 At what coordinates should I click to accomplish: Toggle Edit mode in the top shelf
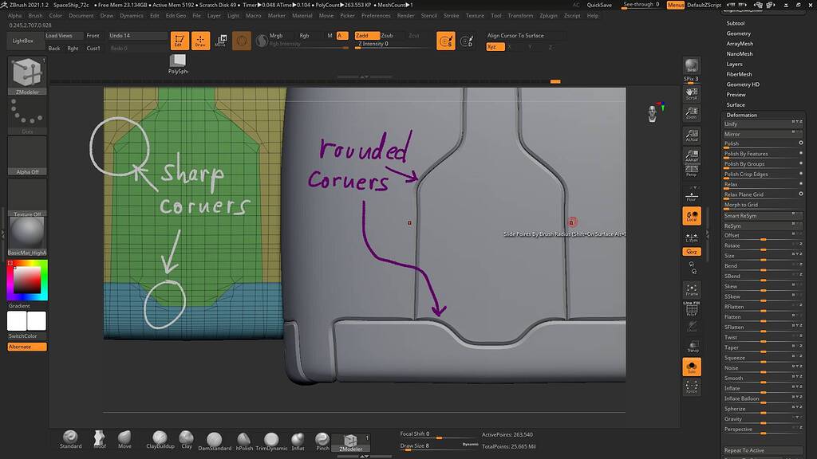[x=180, y=40]
